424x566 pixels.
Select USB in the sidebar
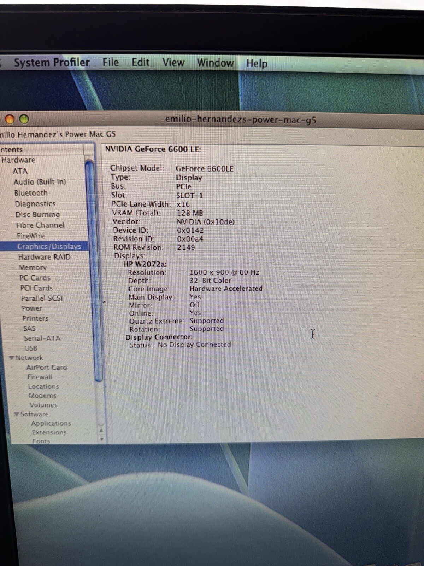[x=31, y=348]
